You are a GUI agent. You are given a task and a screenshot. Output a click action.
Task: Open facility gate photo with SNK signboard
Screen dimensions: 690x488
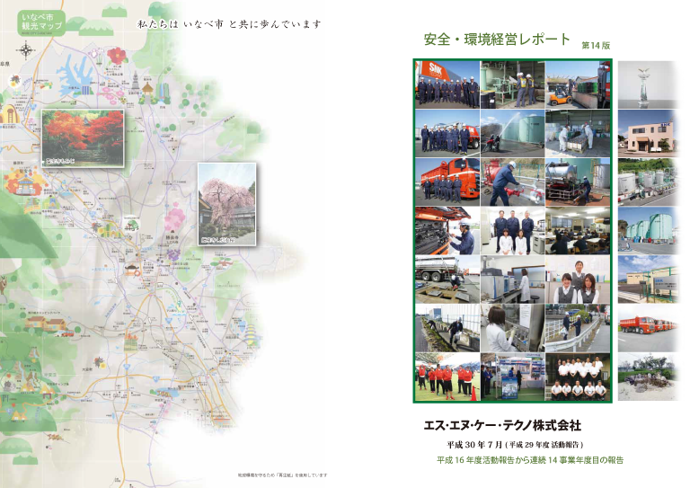coord(648,279)
